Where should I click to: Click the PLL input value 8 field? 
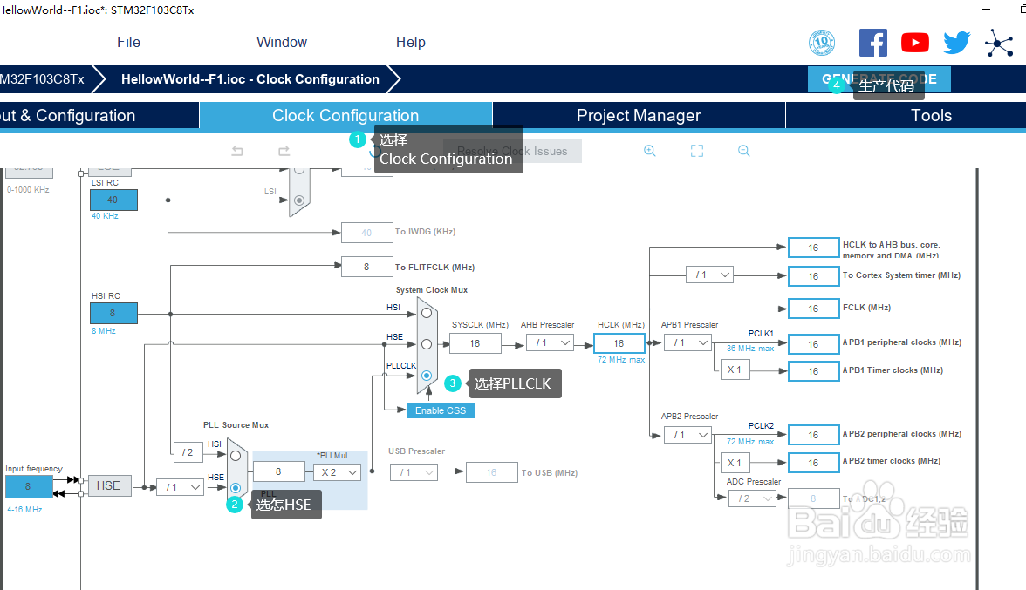click(x=279, y=471)
